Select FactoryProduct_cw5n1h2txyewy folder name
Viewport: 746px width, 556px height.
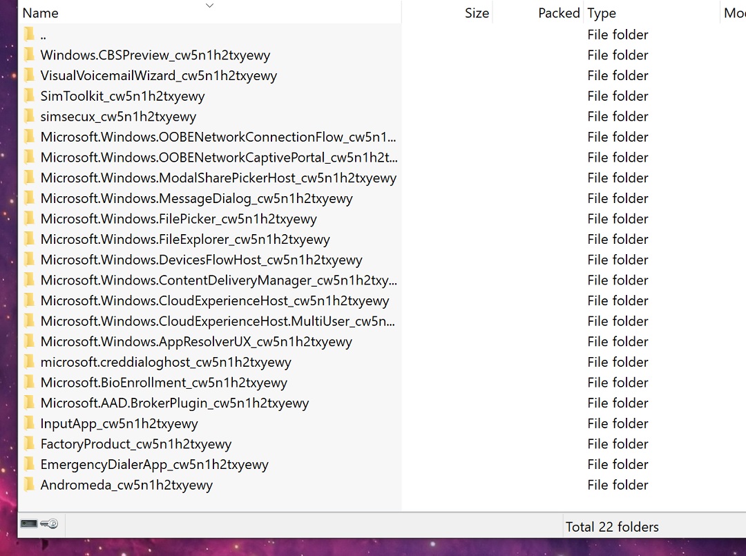tap(135, 444)
